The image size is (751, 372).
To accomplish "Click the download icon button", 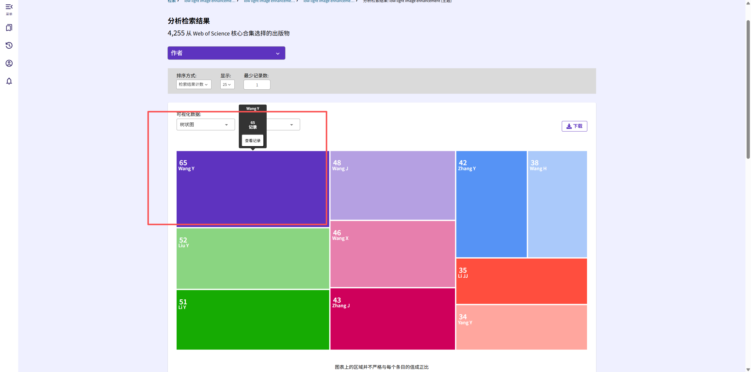I will [x=574, y=126].
